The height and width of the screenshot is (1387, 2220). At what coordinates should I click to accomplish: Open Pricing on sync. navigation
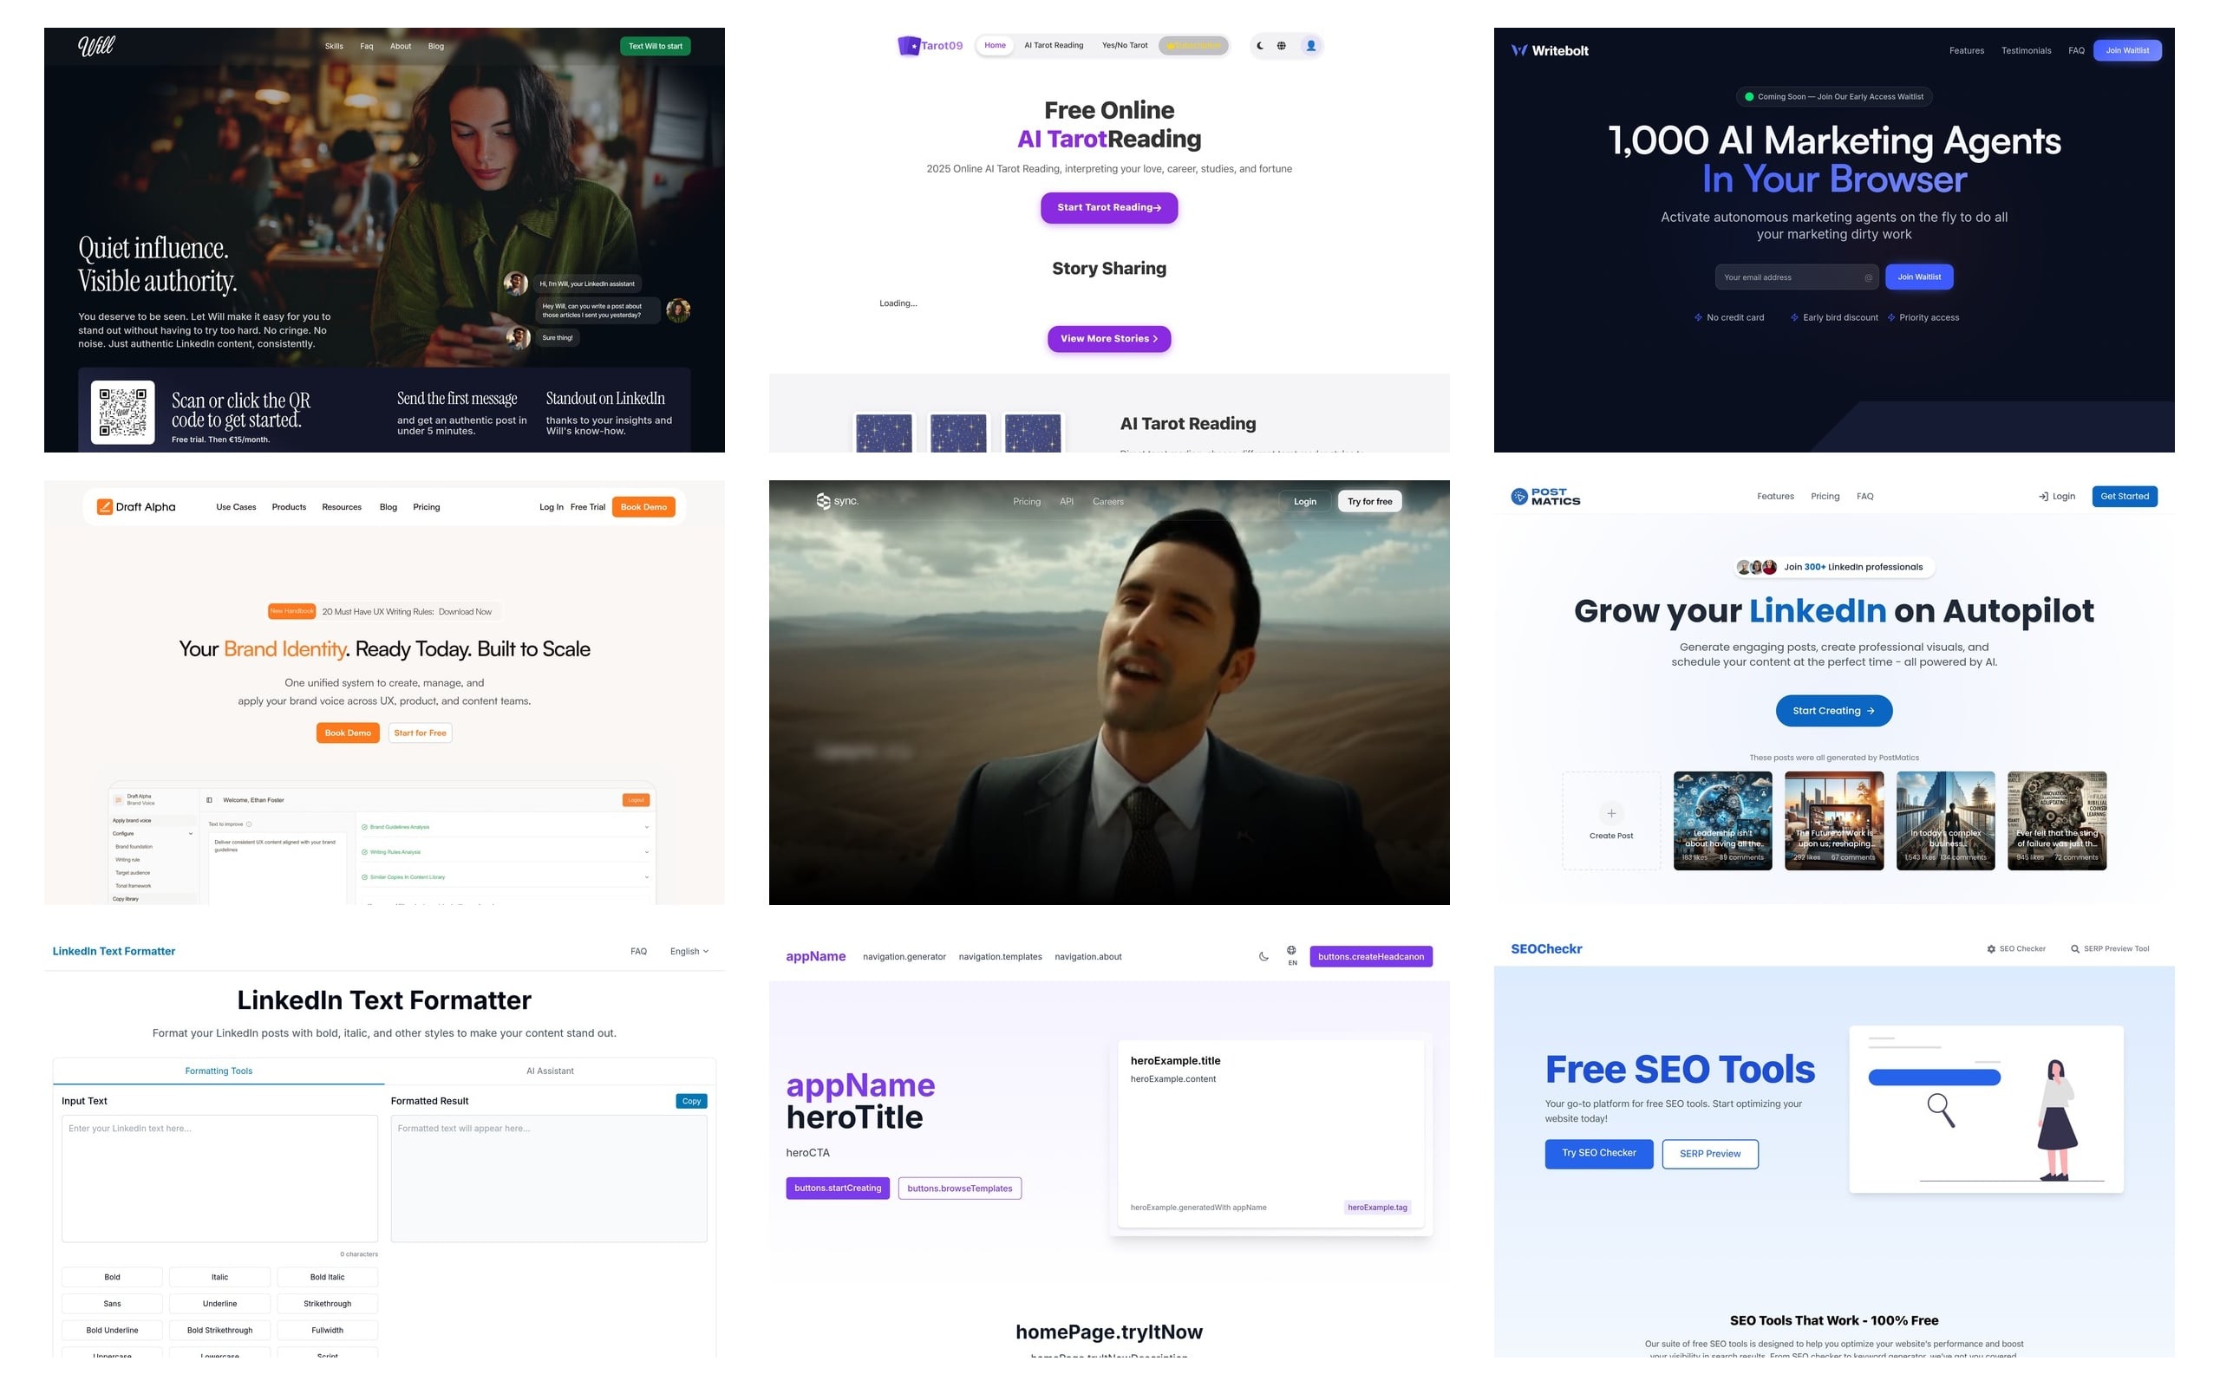coord(1027,502)
